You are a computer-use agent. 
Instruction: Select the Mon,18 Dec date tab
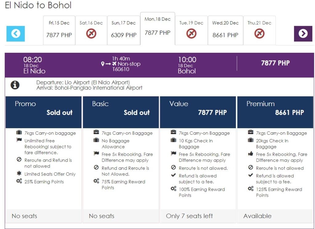click(158, 29)
